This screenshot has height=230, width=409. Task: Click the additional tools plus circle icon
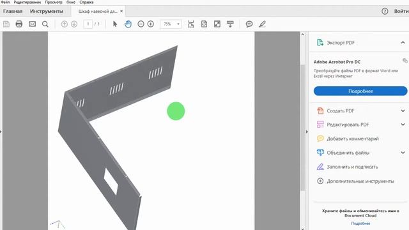pyautogui.click(x=320, y=181)
